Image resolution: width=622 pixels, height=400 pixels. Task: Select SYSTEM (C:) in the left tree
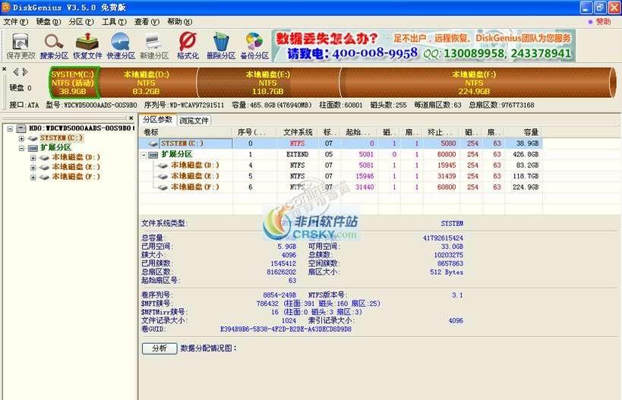[x=62, y=138]
